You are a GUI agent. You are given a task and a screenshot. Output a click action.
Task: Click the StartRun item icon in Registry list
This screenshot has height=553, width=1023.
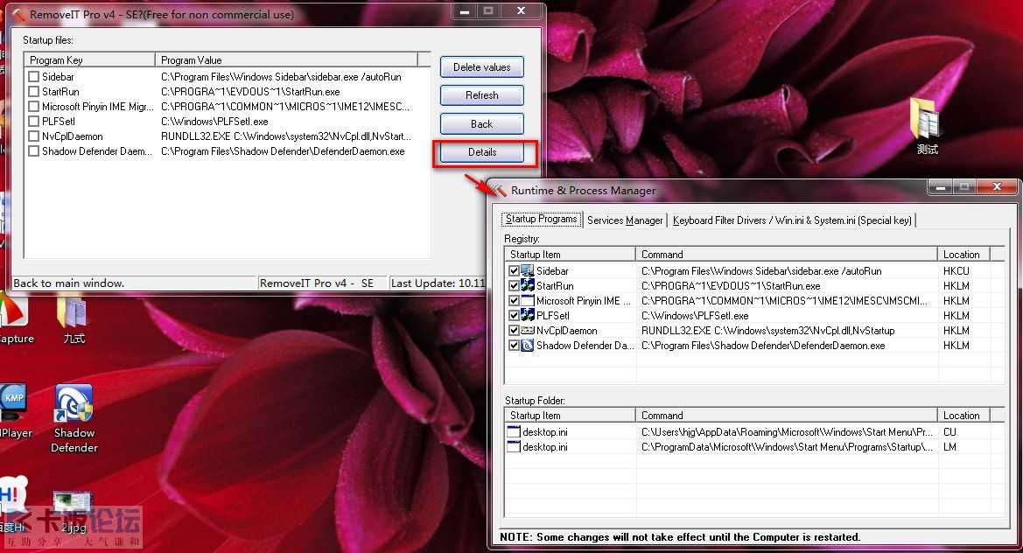click(x=528, y=285)
